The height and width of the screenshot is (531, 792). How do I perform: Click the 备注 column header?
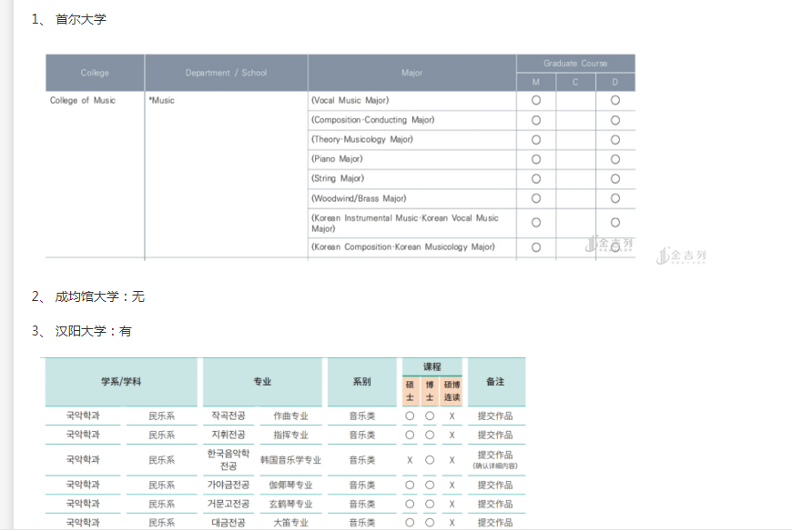pos(495,382)
